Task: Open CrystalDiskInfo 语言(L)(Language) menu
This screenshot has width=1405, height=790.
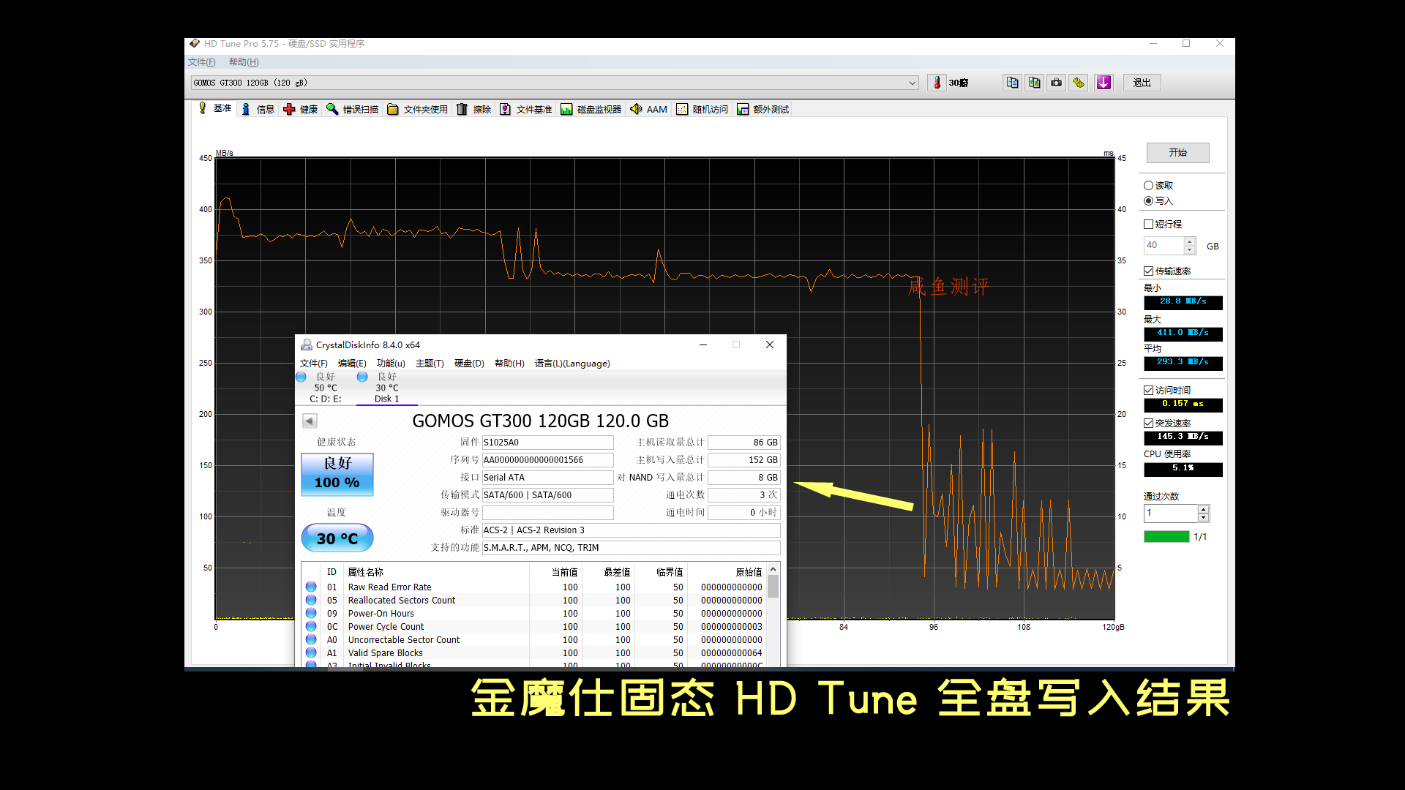Action: click(572, 364)
